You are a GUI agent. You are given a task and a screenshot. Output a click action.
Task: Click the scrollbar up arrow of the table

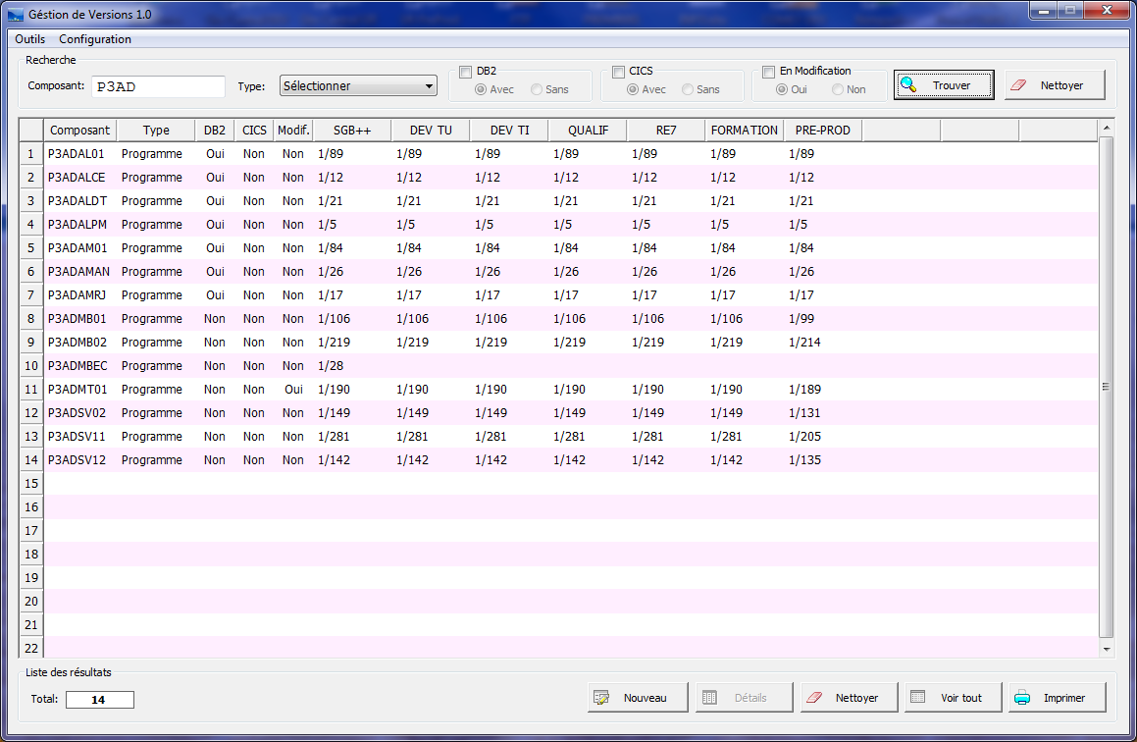1107,128
